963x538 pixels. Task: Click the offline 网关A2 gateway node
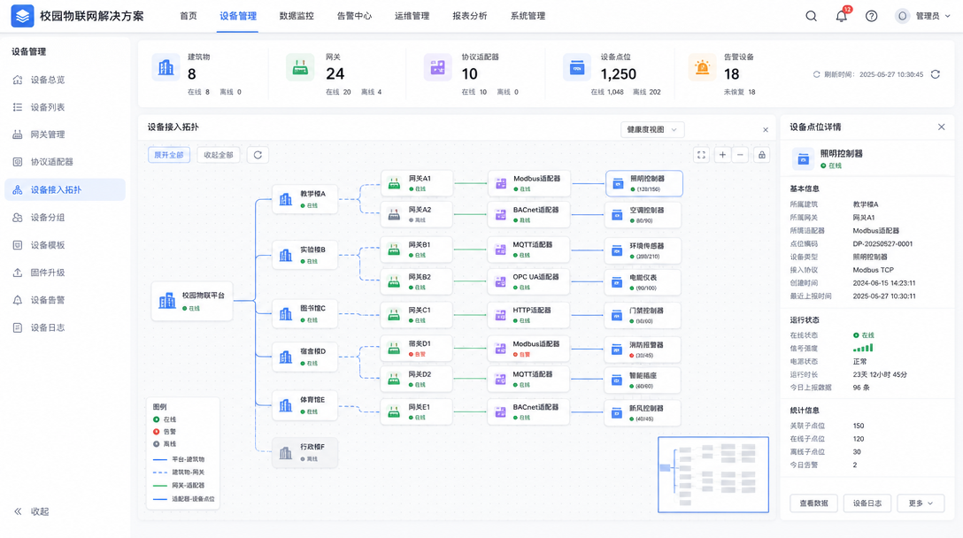tap(416, 214)
